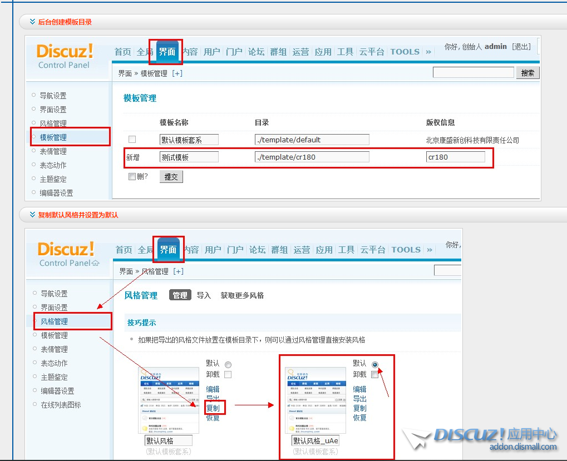Open the 默认风格 preview thumbnail
Viewport: 567px width, 461px height.
[169, 400]
